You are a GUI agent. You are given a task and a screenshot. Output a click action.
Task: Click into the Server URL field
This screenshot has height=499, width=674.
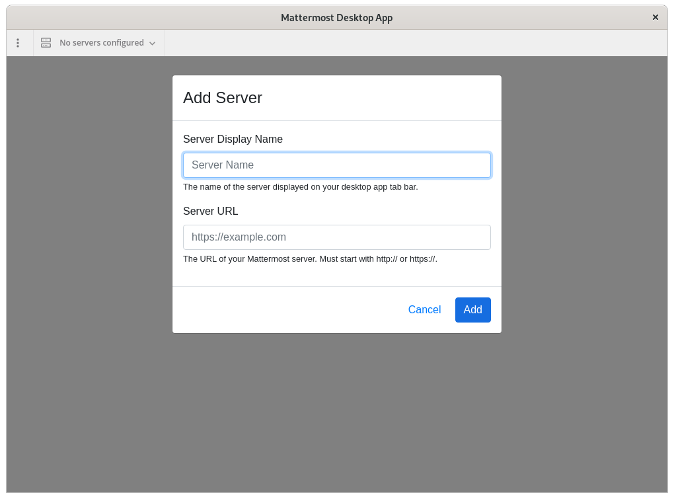pos(336,237)
